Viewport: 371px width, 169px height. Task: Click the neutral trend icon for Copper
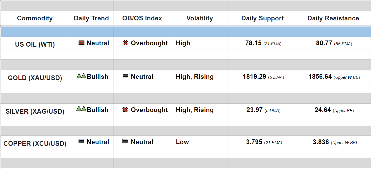[x=81, y=141]
